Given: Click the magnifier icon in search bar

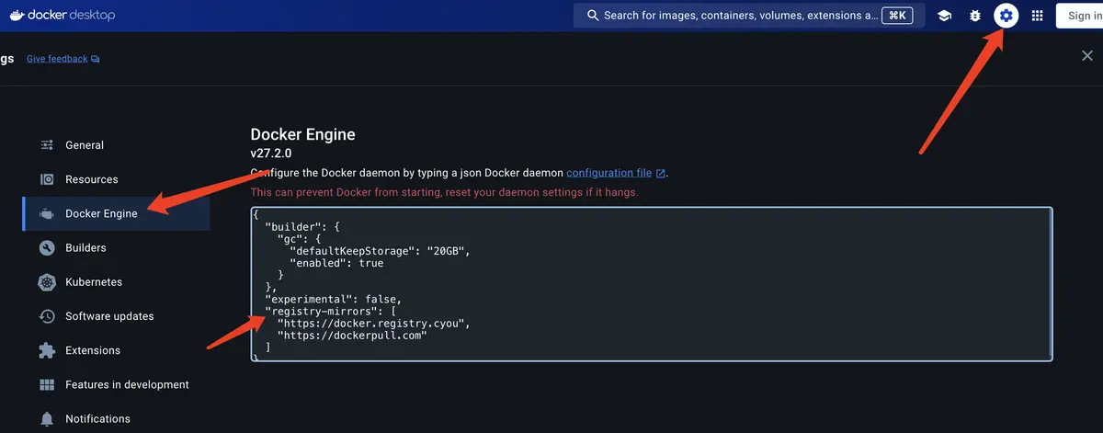Looking at the screenshot, I should pyautogui.click(x=593, y=16).
